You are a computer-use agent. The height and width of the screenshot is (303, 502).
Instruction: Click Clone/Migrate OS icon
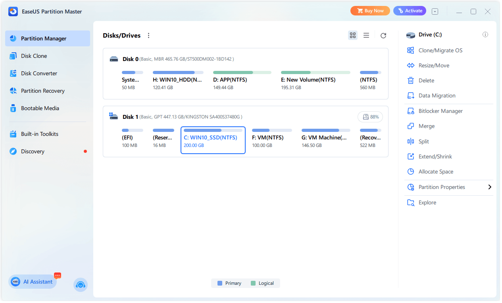click(x=411, y=50)
